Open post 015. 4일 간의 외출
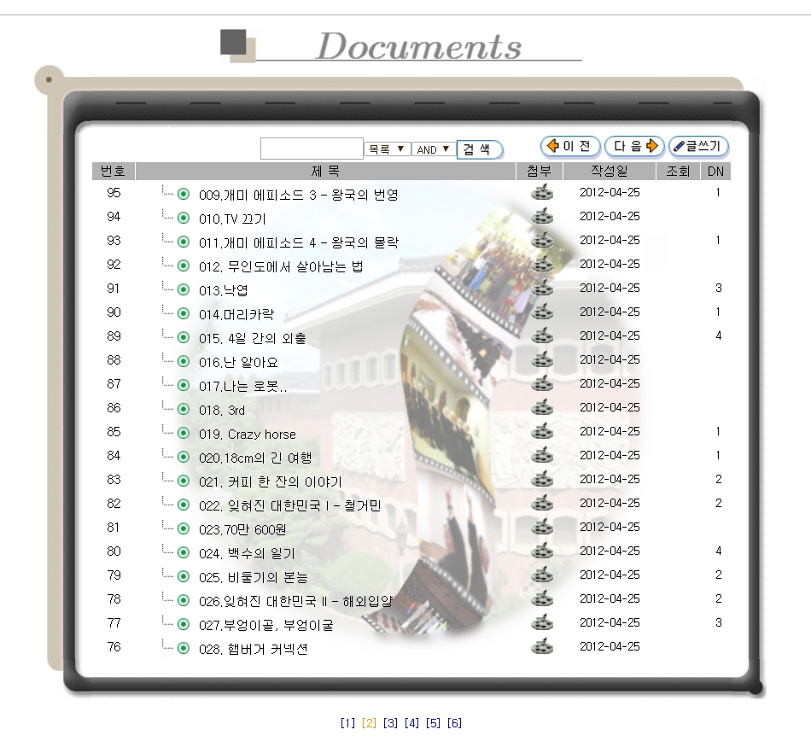Image resolution: width=811 pixels, height=747 pixels. click(x=253, y=338)
